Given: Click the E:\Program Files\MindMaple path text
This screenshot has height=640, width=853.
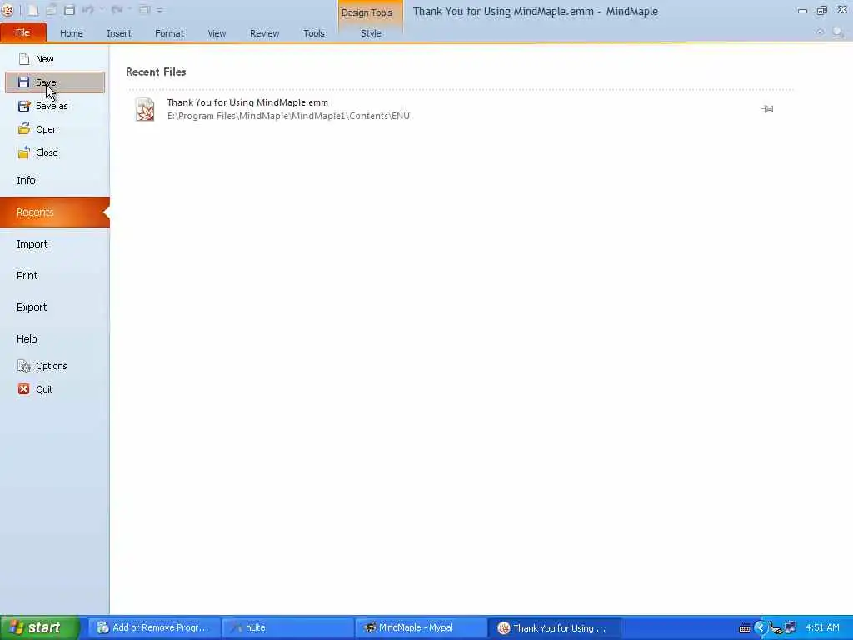Looking at the screenshot, I should point(288,116).
